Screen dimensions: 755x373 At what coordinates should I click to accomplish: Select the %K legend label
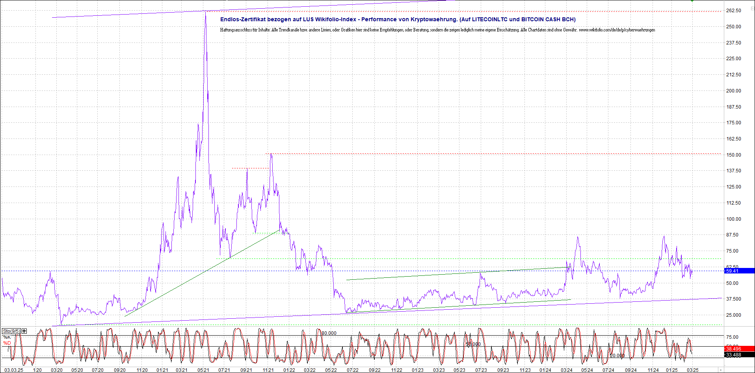(7, 337)
